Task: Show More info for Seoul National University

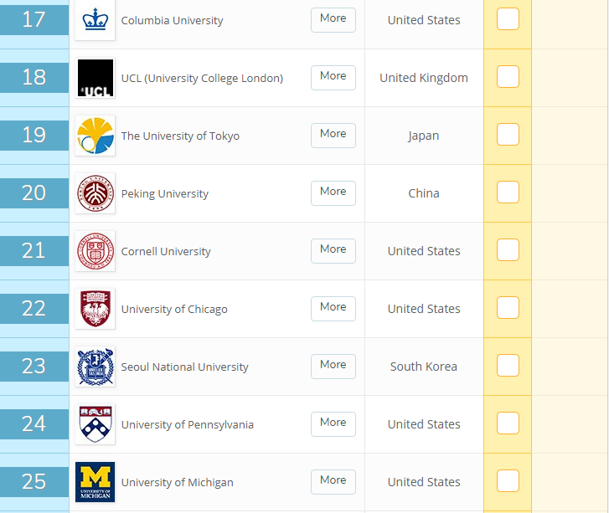Action: pyautogui.click(x=333, y=366)
